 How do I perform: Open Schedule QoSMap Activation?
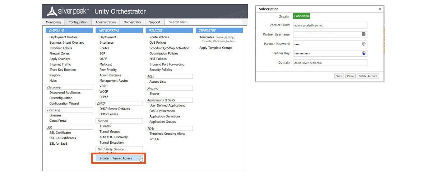[x=169, y=48]
